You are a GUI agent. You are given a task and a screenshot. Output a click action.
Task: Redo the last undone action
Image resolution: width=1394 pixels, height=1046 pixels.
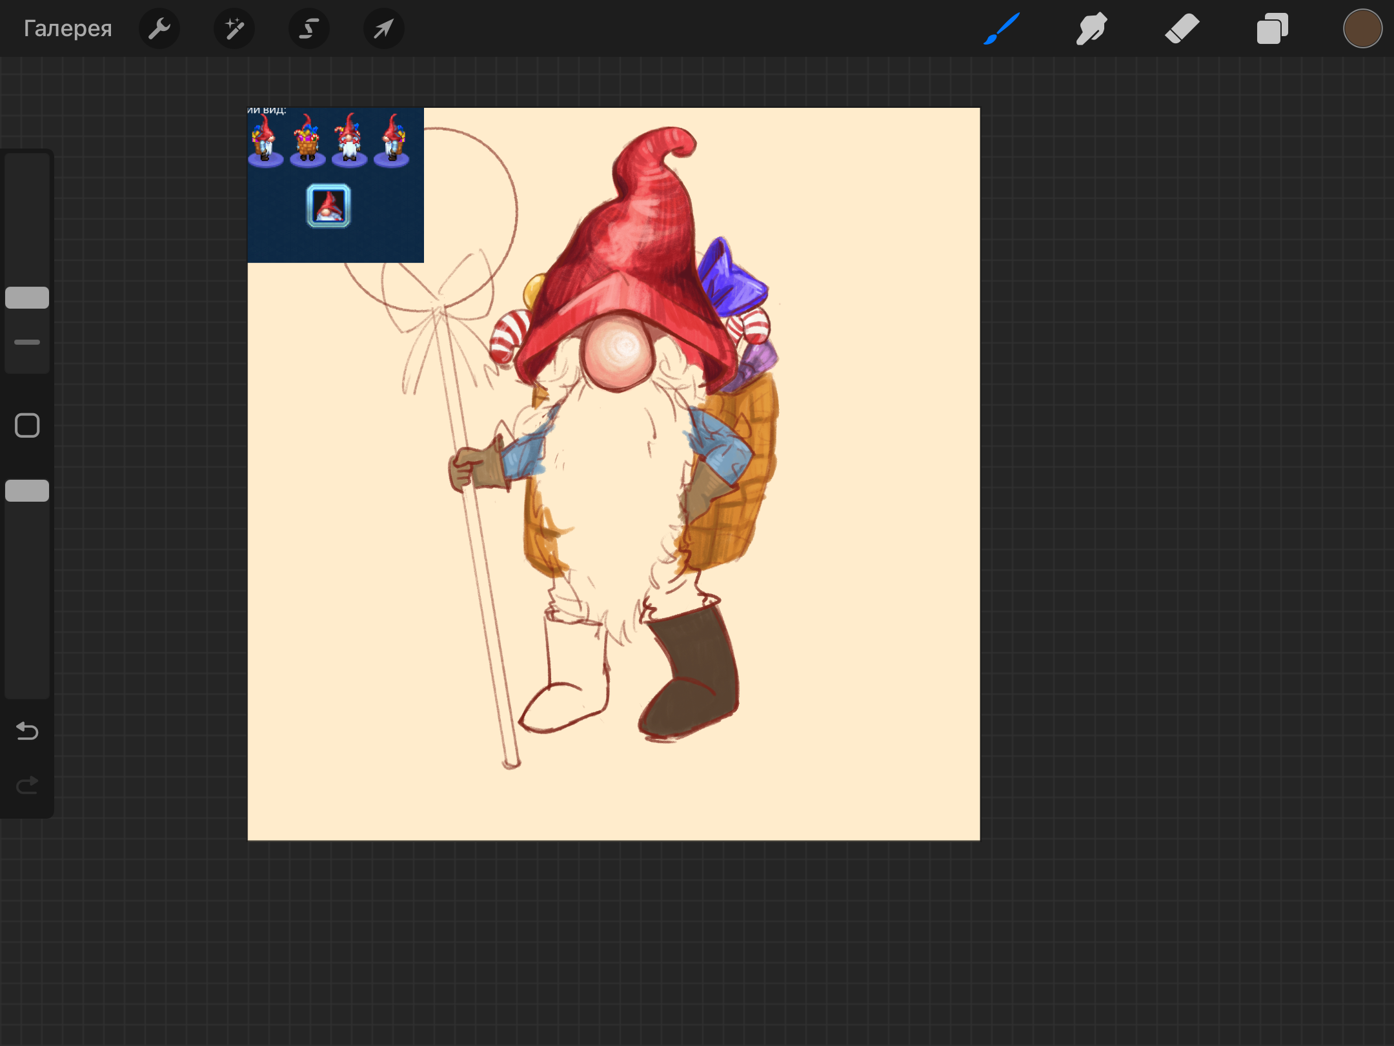[27, 786]
